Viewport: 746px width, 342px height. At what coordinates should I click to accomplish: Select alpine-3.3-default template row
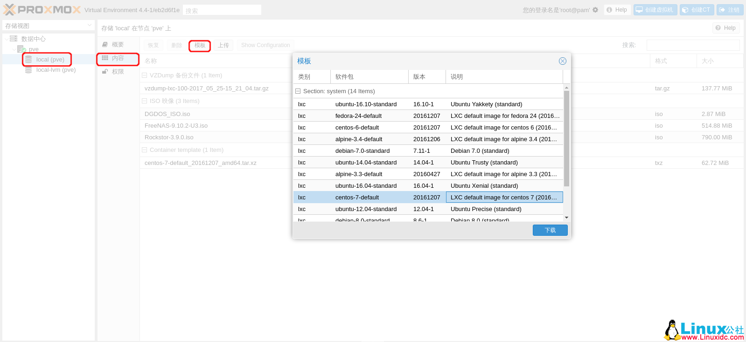click(428, 174)
